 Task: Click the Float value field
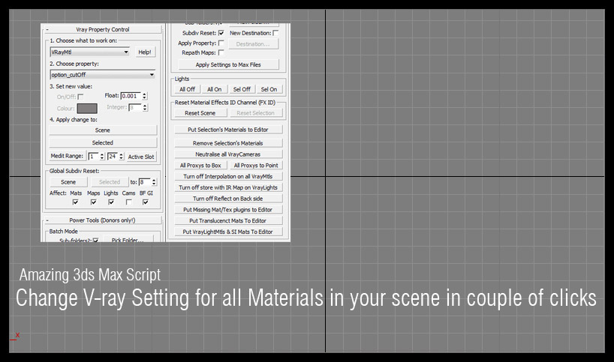point(131,96)
